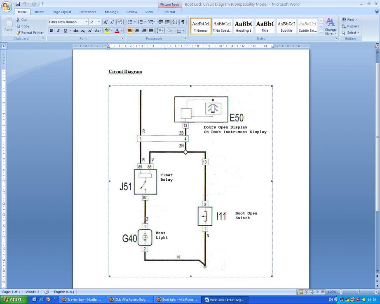The width and height of the screenshot is (380, 304).
Task: Click the Grow Font icon
Action: tap(106, 22)
